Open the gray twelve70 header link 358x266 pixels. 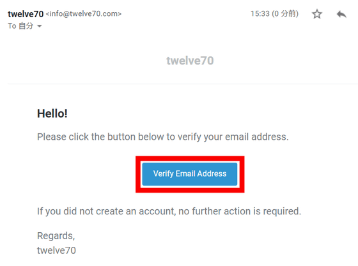pos(190,61)
